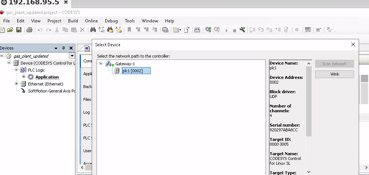This screenshot has width=369, height=175.
Task: Pin the Devices panel with pushpin icon
Action: [63, 48]
